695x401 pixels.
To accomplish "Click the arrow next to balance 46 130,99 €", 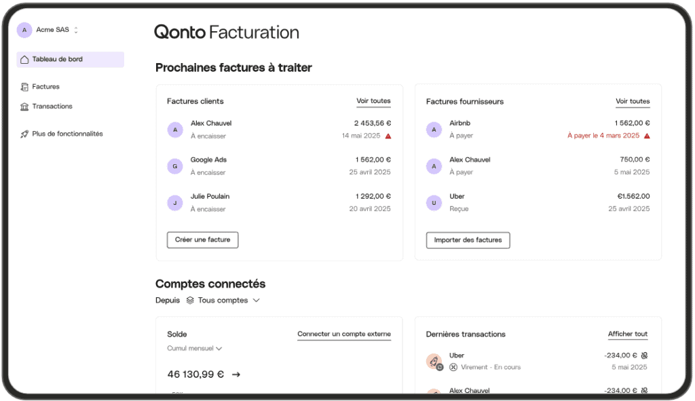I will click(236, 374).
